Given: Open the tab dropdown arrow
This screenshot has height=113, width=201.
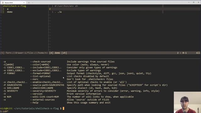Looking at the screenshot, I should click(33, 3).
